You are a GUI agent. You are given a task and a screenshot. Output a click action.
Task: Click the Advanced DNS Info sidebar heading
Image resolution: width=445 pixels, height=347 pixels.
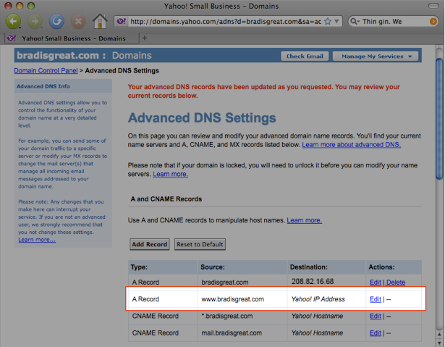tap(43, 86)
